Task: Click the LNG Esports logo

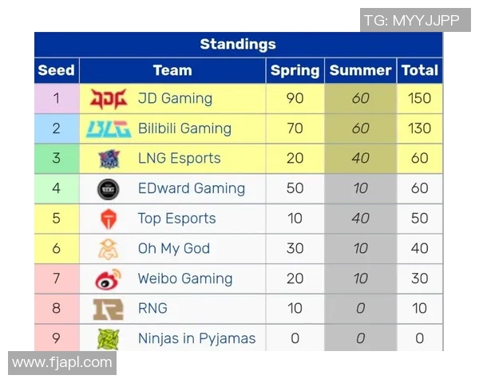Action: point(108,159)
